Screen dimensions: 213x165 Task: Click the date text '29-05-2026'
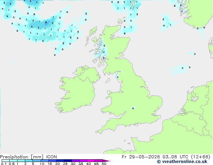pyautogui.click(x=144, y=157)
